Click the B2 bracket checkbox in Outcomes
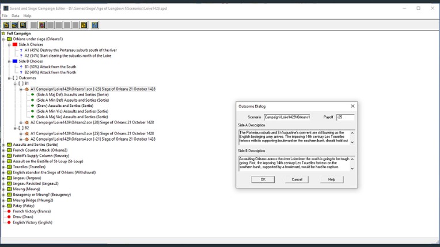Image resolution: width=440 pixels, height=247 pixels. [21, 128]
